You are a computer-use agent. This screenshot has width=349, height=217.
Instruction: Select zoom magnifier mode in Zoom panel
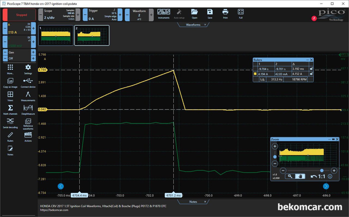(x=290, y=176)
